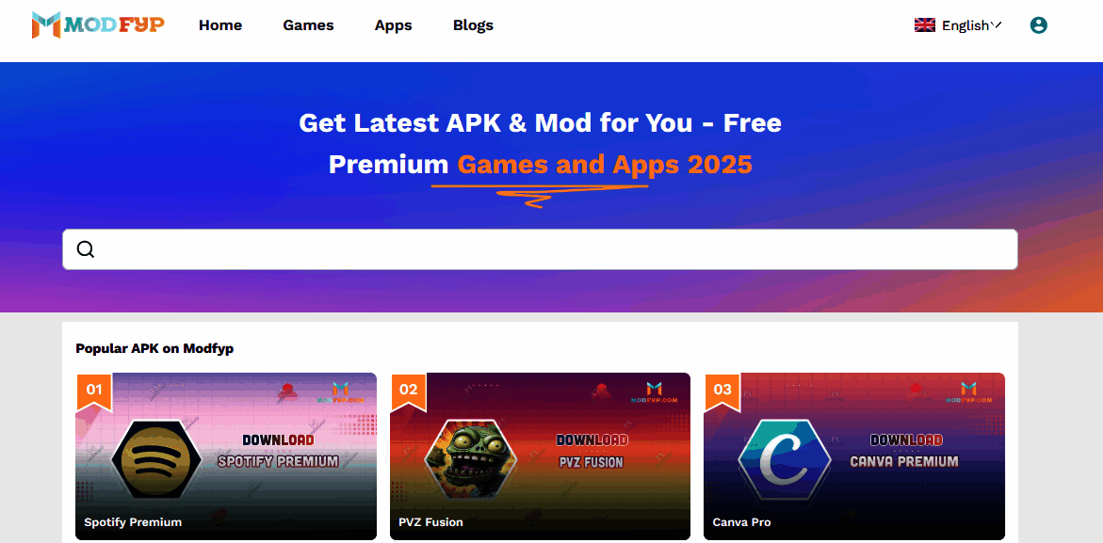This screenshot has height=543, width=1103.
Task: Open the Blogs menu item
Action: pos(474,25)
